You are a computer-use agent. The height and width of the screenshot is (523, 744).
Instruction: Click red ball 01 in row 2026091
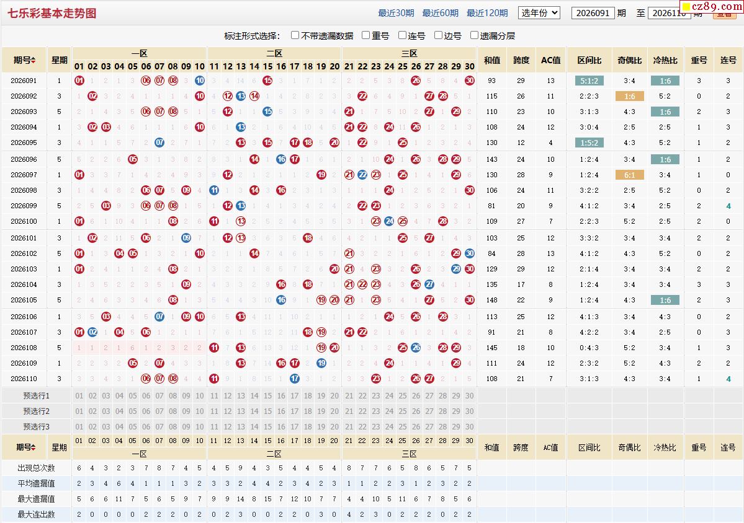[79, 81]
